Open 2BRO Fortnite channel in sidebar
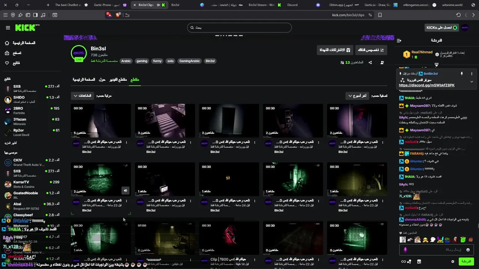This screenshot has width=479, height=269. click(x=32, y=111)
